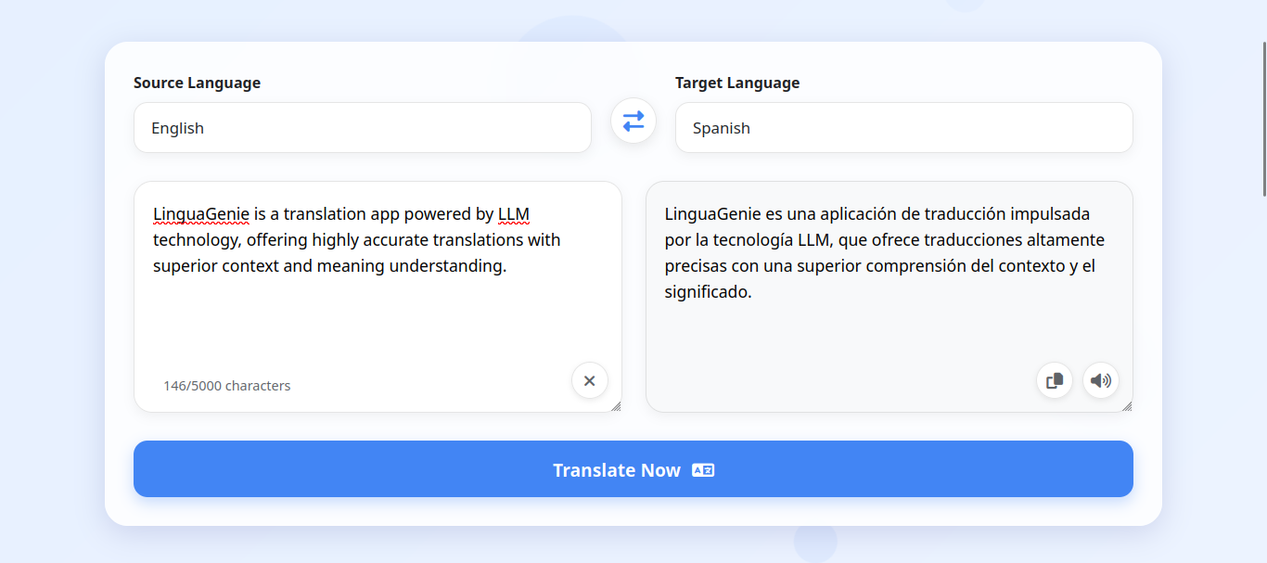This screenshot has width=1267, height=563.
Task: Click the 'Target Language' label
Action: click(x=737, y=83)
